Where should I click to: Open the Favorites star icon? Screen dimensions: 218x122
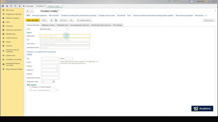[x=7, y=6]
